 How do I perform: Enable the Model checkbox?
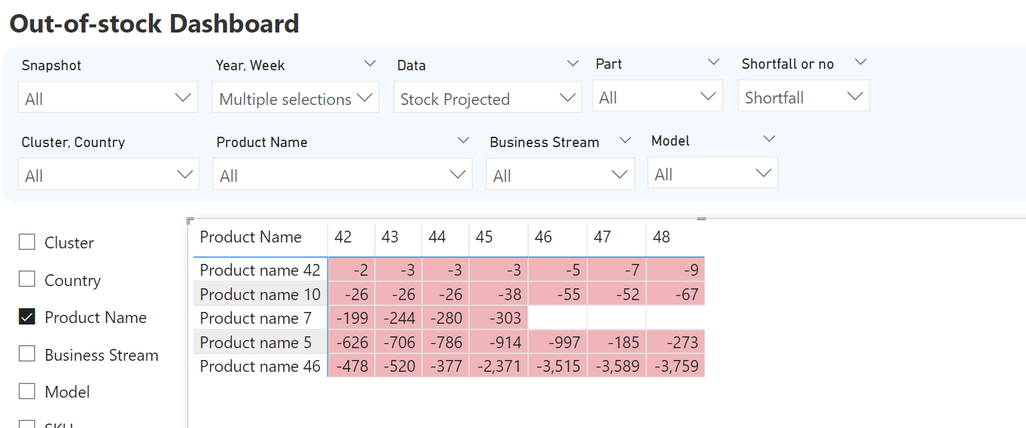click(x=27, y=391)
